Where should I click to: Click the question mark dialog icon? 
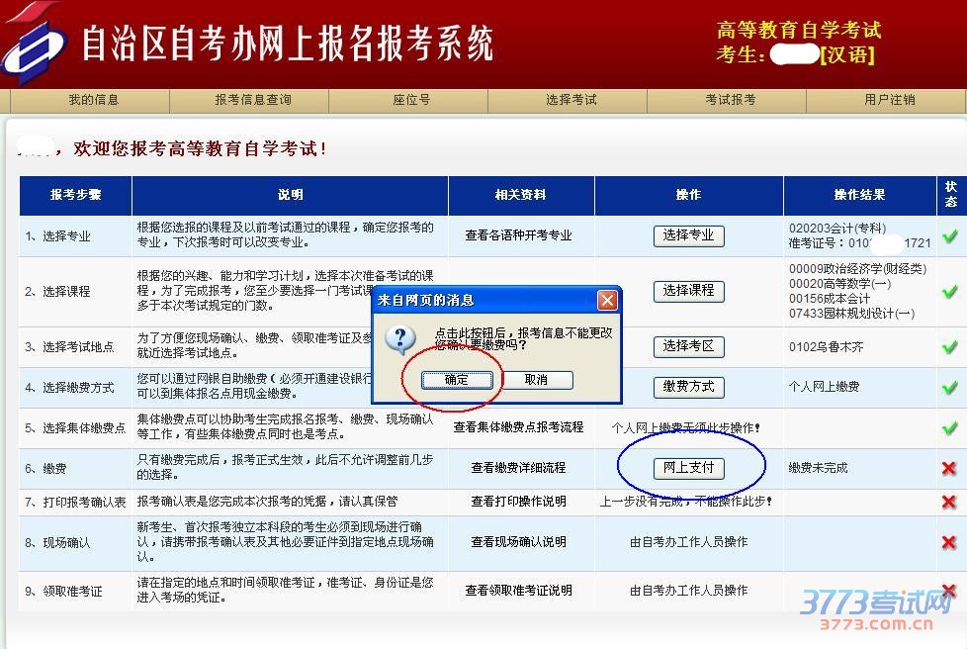(399, 340)
